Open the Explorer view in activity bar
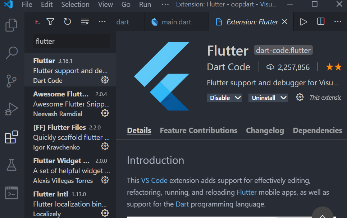 click(x=11, y=25)
